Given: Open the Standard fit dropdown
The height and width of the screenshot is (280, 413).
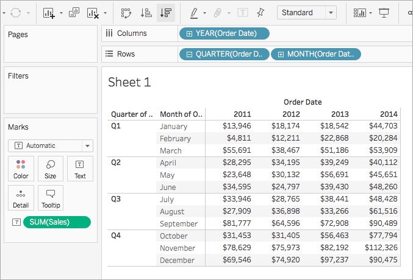Looking at the screenshot, I should tap(307, 13).
